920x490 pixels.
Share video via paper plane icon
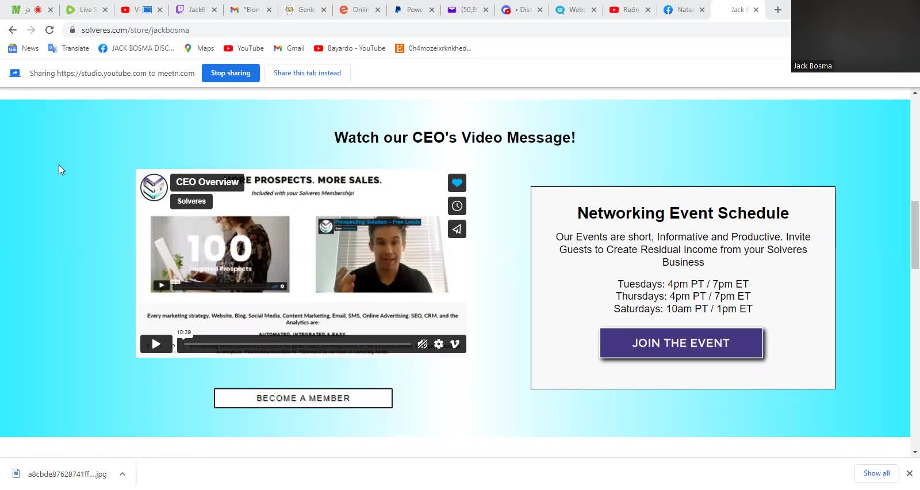coord(457,229)
